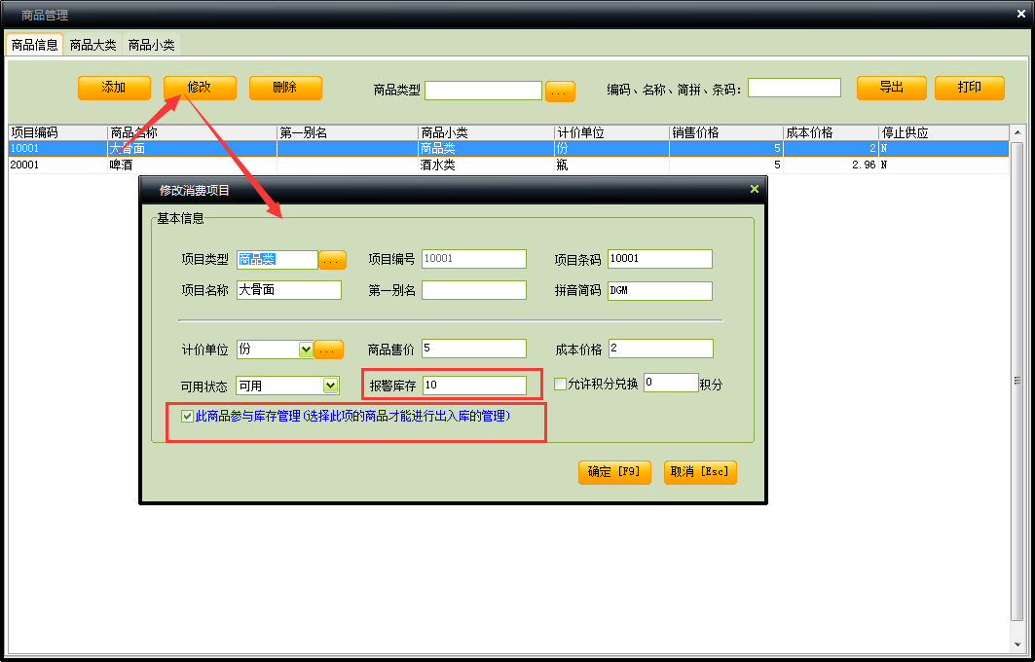Switch to the 商品大类 tab
This screenshot has height=662, width=1035.
(x=93, y=45)
